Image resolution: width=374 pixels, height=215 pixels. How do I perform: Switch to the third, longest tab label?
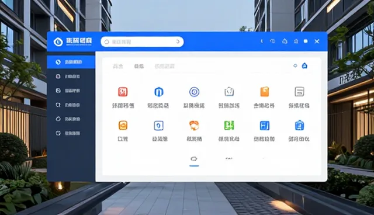tap(165, 66)
